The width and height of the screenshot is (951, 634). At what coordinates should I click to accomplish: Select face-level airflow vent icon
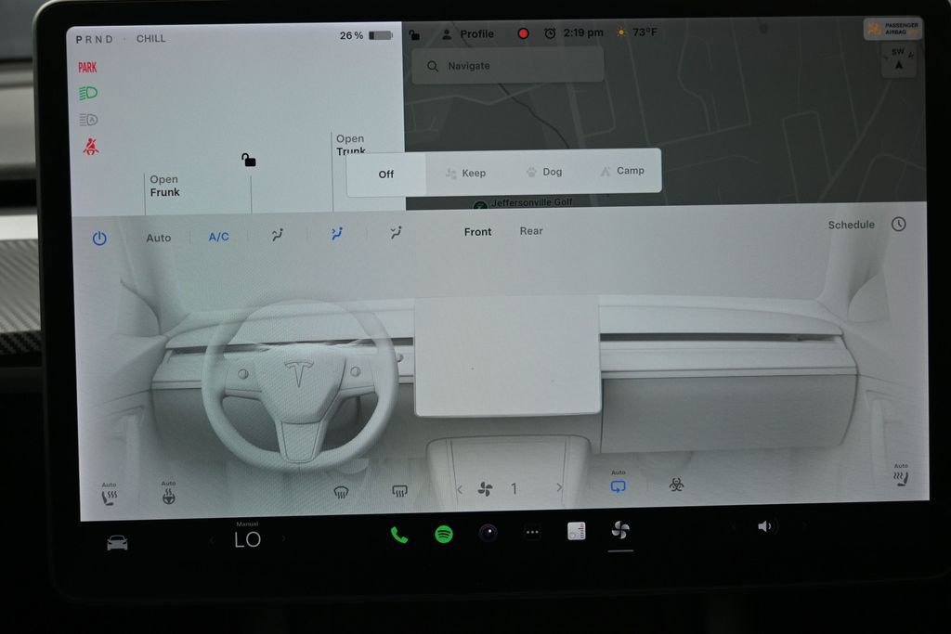[336, 233]
